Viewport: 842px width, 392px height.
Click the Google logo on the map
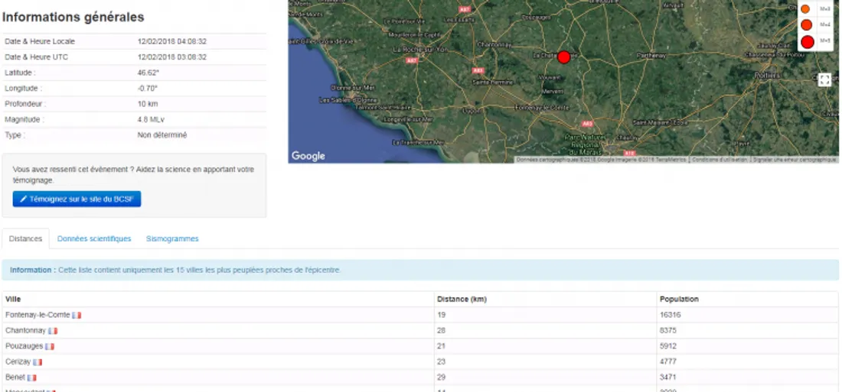308,156
